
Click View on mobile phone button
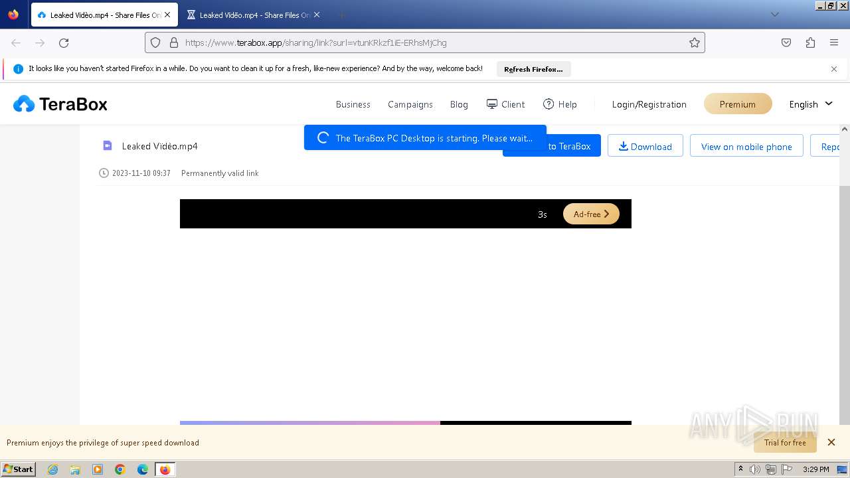tap(746, 146)
